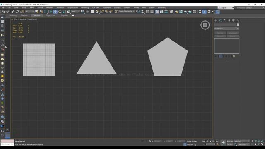This screenshot has height=149, width=265.
Task: Toggle the 3D Snaps button
Action: pos(97,12)
